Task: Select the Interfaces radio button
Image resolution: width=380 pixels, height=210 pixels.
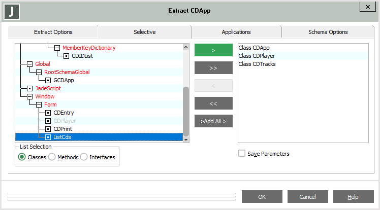Action: pos(84,157)
